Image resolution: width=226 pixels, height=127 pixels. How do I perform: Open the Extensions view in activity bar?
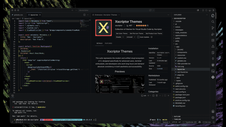pyautogui.click(x=213, y=40)
